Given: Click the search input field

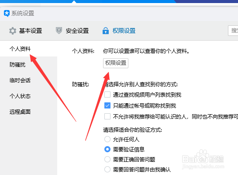Looking at the screenshot, I should click(x=233, y=31).
